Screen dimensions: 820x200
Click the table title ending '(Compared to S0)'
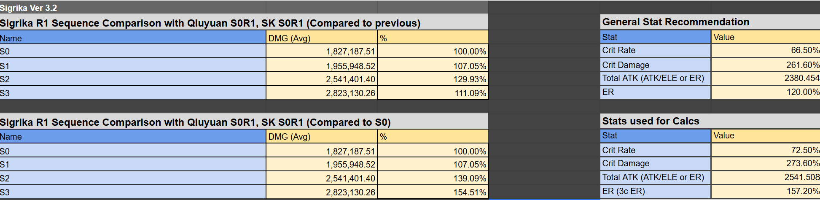point(244,122)
